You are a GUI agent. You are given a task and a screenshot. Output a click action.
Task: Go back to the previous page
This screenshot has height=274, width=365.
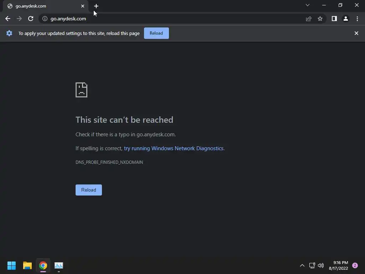8,19
